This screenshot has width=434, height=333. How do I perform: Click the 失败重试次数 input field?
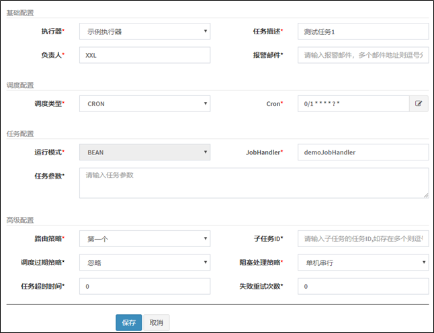click(363, 287)
